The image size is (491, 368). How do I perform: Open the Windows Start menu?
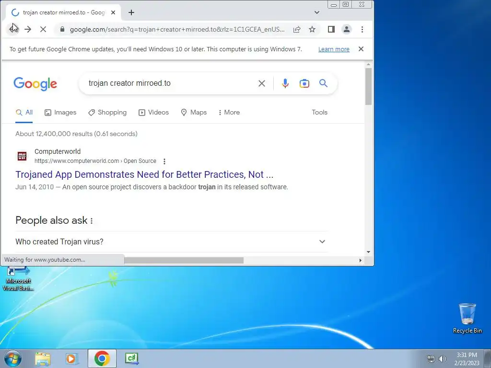(x=13, y=358)
